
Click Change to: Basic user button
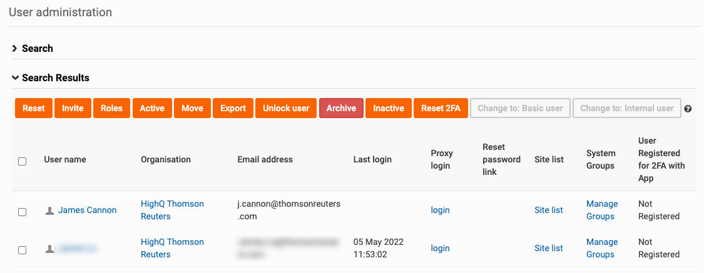(x=521, y=108)
